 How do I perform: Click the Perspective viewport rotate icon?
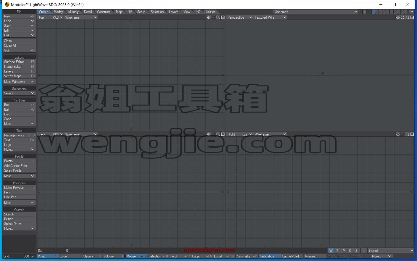(403, 17)
